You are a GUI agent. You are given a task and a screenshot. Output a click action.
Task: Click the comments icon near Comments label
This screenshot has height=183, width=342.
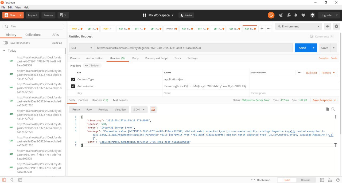(311, 36)
